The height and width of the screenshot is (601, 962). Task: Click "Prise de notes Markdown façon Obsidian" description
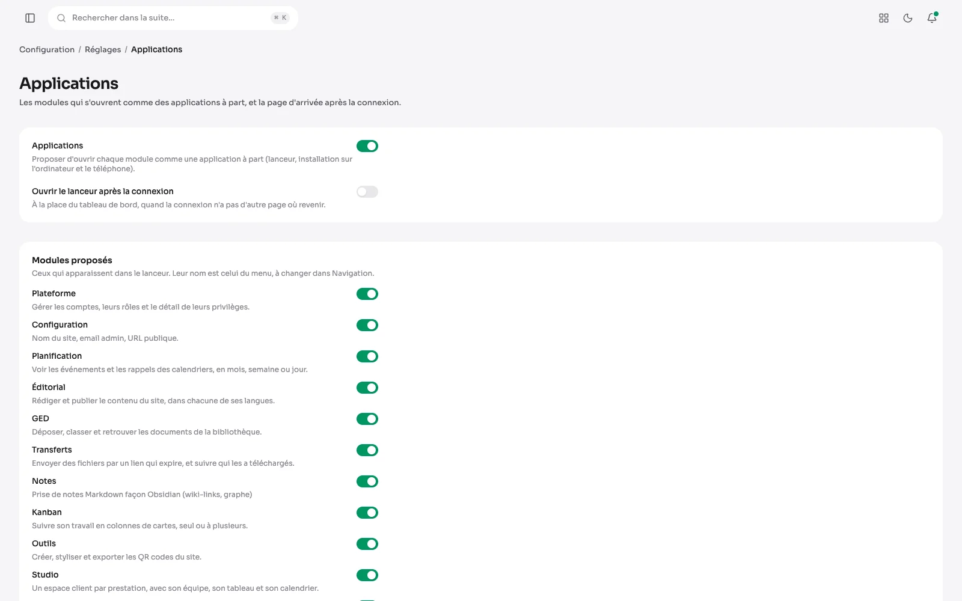pos(142,495)
